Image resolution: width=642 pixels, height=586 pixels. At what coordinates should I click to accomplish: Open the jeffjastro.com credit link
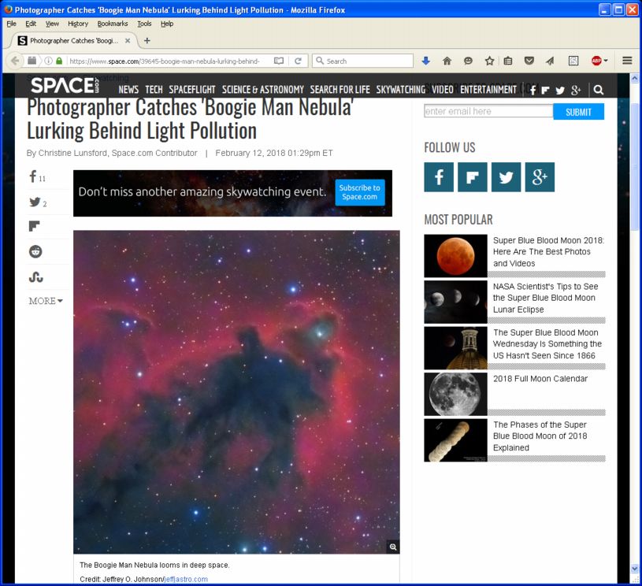click(186, 579)
